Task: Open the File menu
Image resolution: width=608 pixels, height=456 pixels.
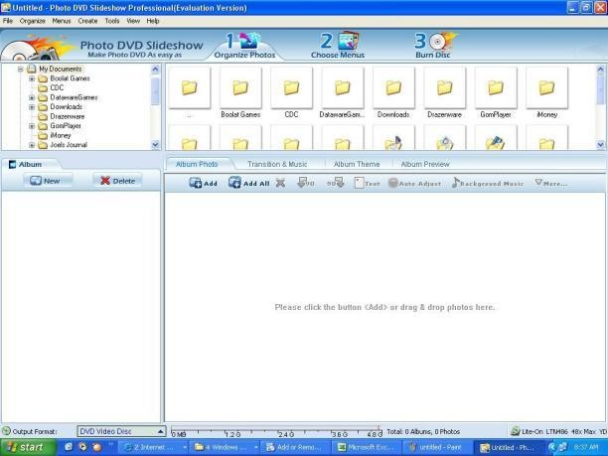Action: pos(8,21)
